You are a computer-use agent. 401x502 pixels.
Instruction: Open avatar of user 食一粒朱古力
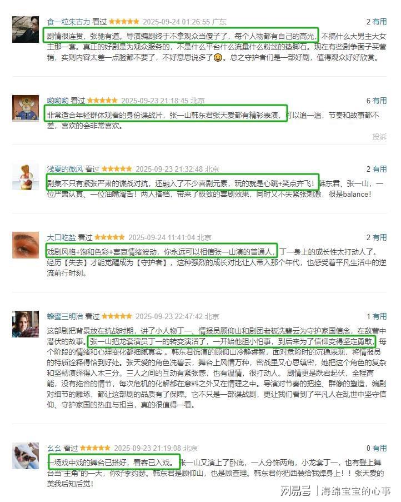(26, 29)
